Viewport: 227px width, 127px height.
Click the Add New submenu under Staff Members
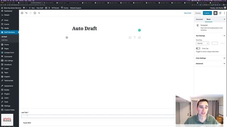click(5, 40)
